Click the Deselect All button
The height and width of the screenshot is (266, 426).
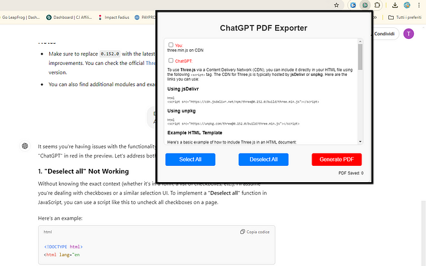264,160
